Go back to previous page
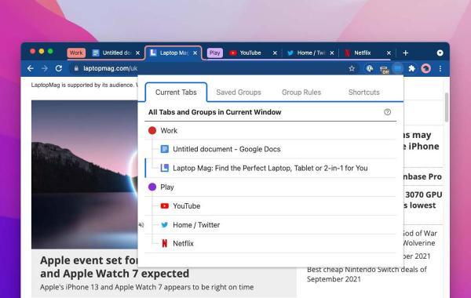471x298 pixels. [31, 68]
